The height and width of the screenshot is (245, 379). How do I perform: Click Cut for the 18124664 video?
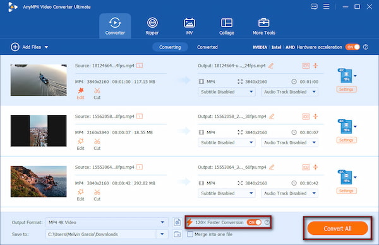(97, 93)
